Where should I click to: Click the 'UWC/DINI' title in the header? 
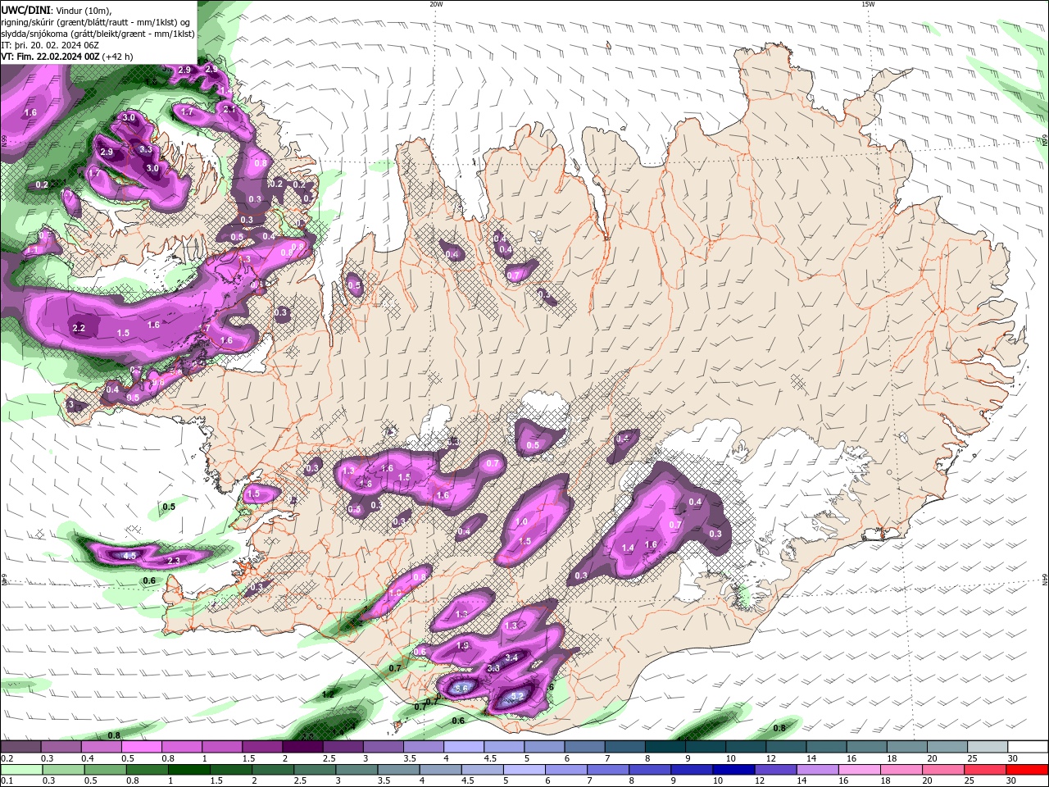pos(25,9)
